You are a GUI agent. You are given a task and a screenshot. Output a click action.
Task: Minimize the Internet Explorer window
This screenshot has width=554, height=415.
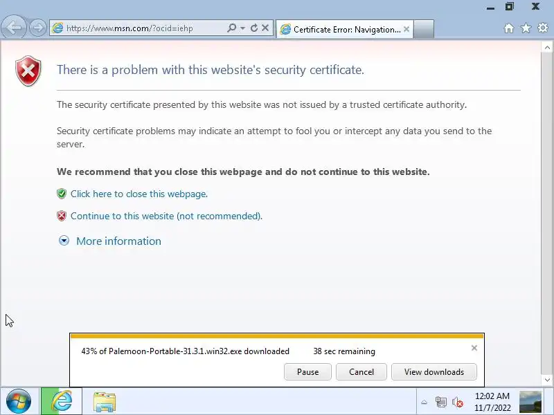tap(490, 7)
